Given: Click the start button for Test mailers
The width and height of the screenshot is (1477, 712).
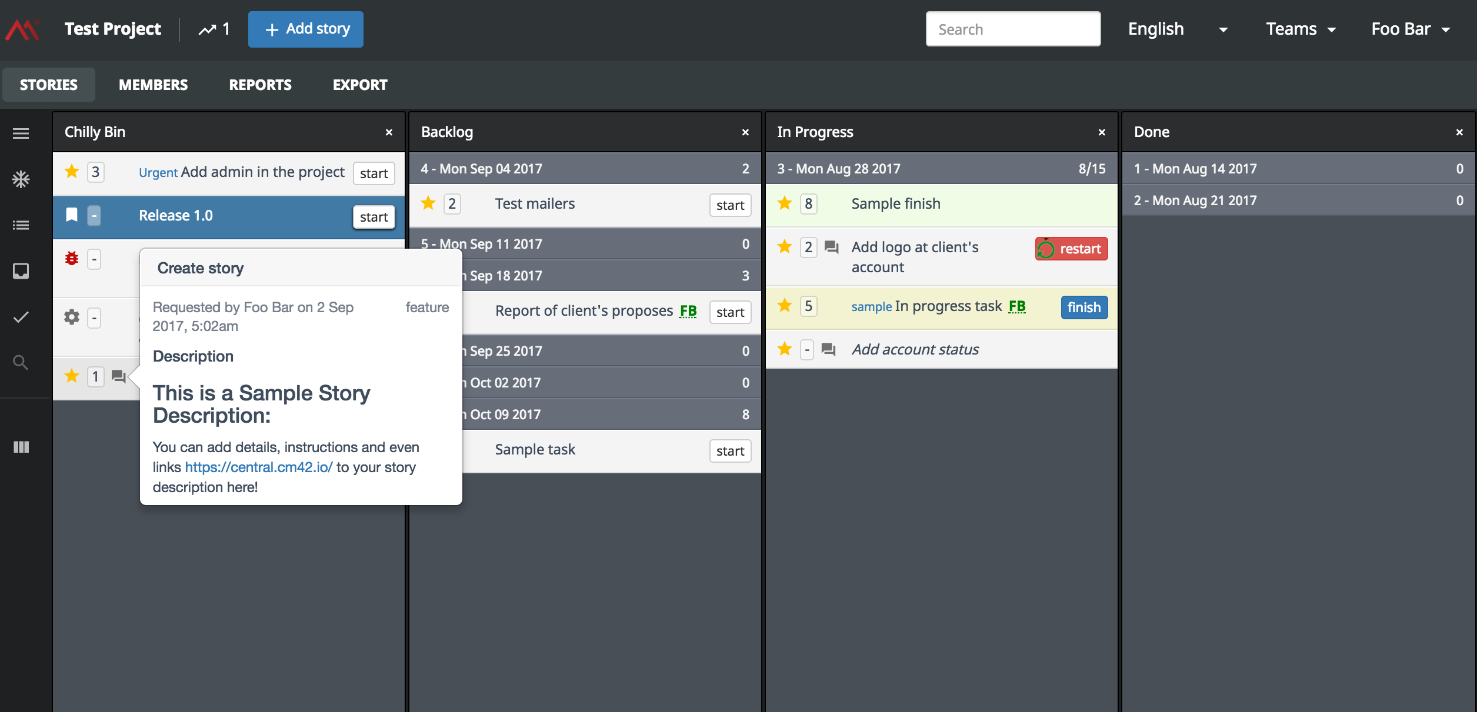Looking at the screenshot, I should click(730, 203).
